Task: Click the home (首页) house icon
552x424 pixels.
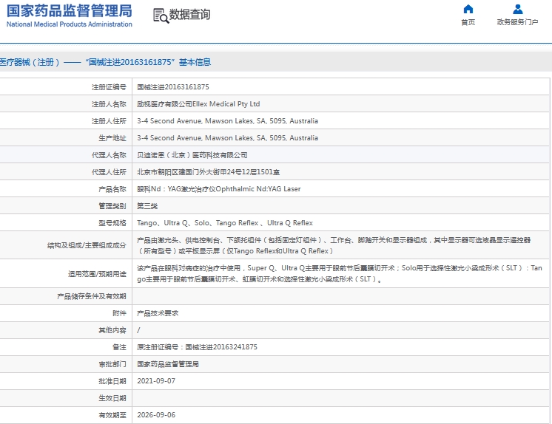Action: tap(468, 9)
